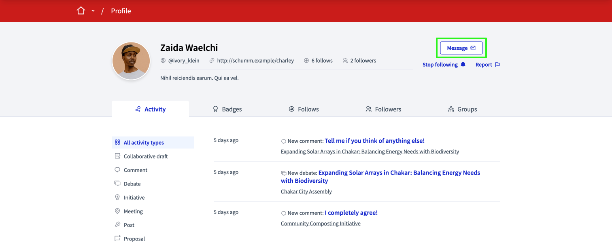Click the home icon in the header

coord(81,11)
